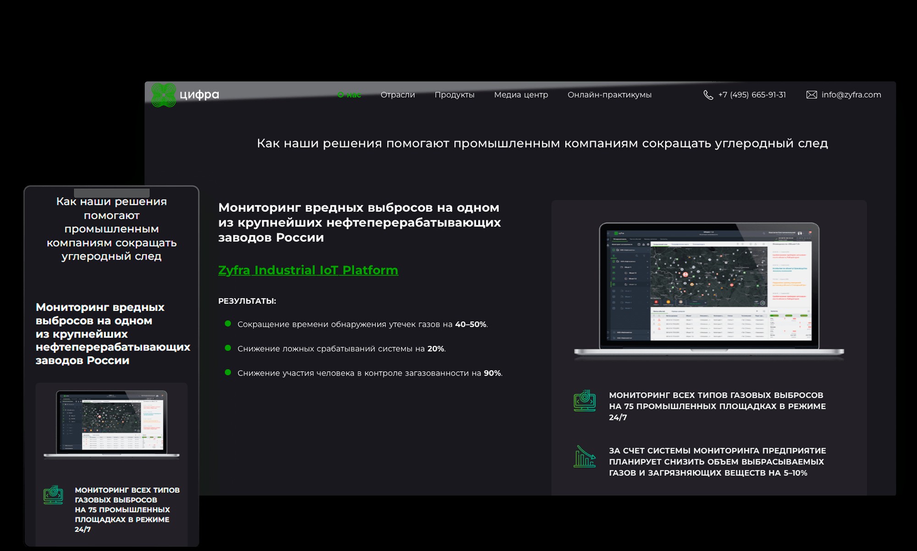Select the mobile preview headline Как наши решения

(x=111, y=229)
